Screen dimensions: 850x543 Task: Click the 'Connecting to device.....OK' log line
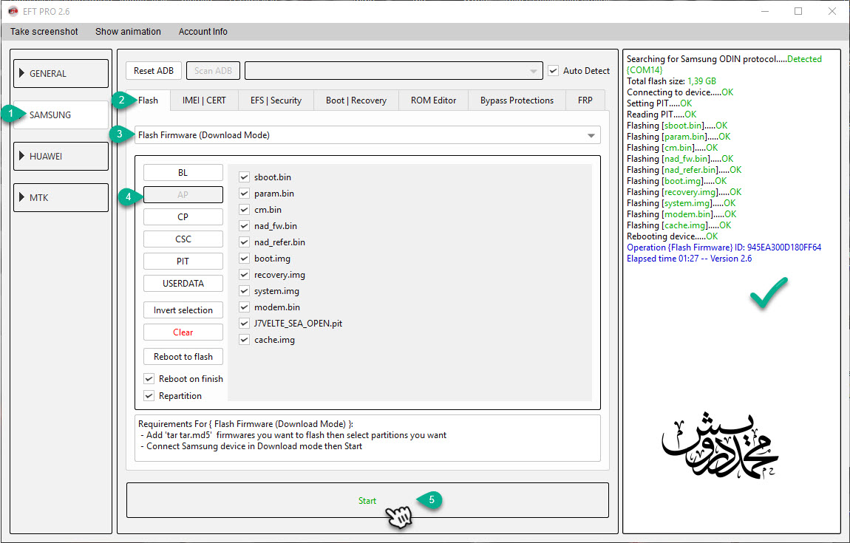point(680,92)
